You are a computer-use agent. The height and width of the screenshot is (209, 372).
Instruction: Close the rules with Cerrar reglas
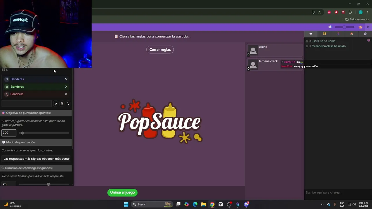point(160,50)
